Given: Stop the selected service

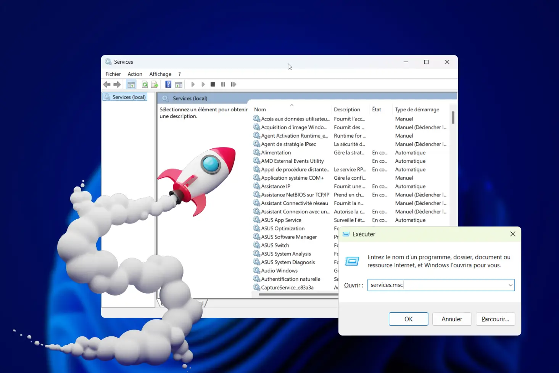Looking at the screenshot, I should pyautogui.click(x=213, y=84).
